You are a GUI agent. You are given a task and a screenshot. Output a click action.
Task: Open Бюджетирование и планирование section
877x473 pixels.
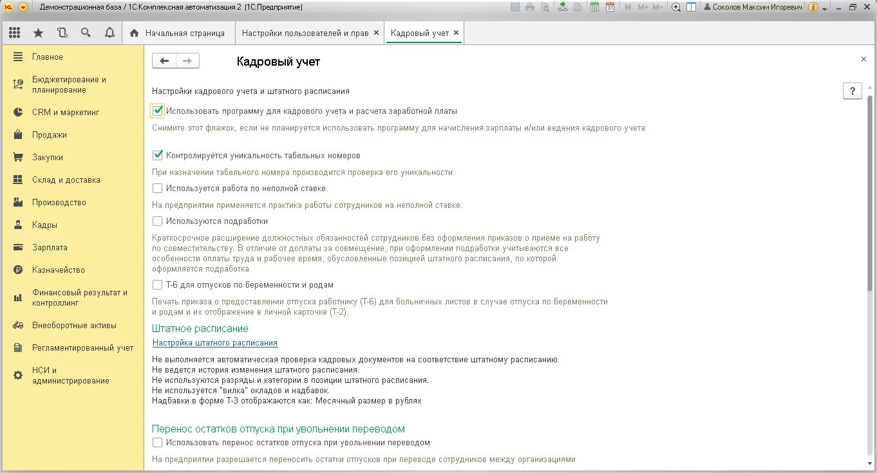(x=73, y=84)
